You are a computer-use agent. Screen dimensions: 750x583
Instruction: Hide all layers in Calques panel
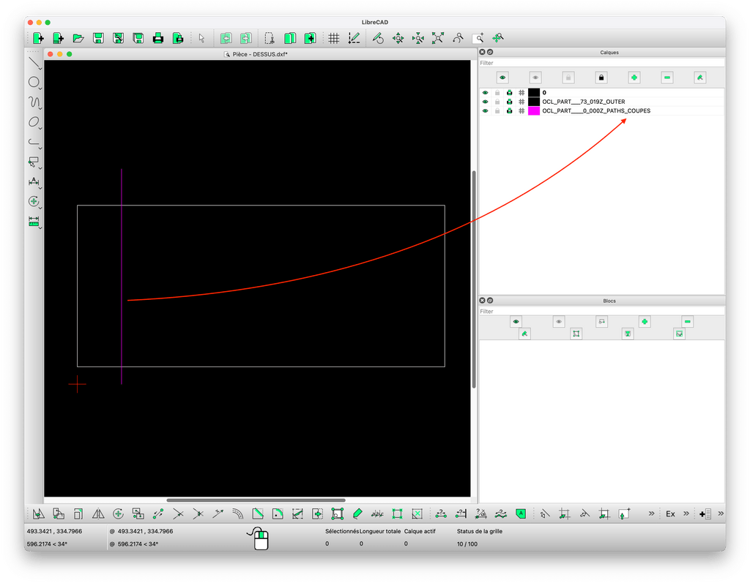(x=535, y=78)
